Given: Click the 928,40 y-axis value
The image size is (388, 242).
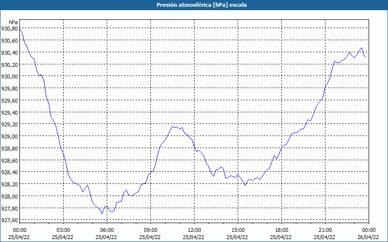Looking at the screenshot, I should [9, 172].
